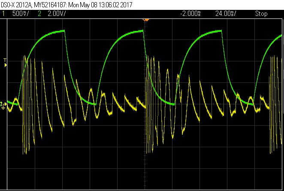This screenshot has height=191, width=284.
Task: Click the yellow dense burst near screen center
Action: pyautogui.click(x=151, y=103)
